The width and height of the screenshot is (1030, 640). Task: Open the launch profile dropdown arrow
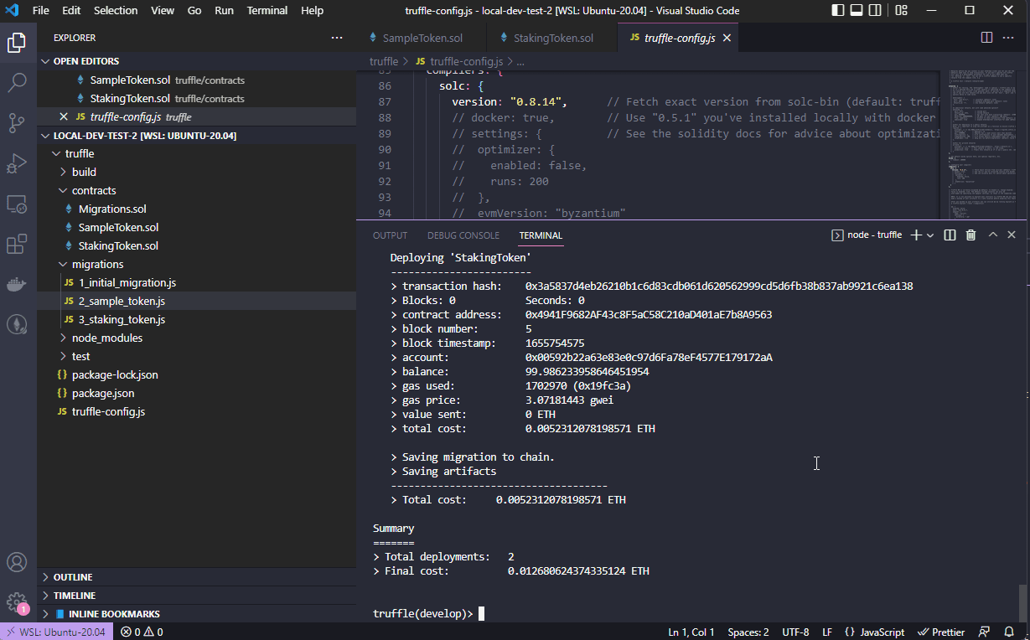tap(930, 235)
